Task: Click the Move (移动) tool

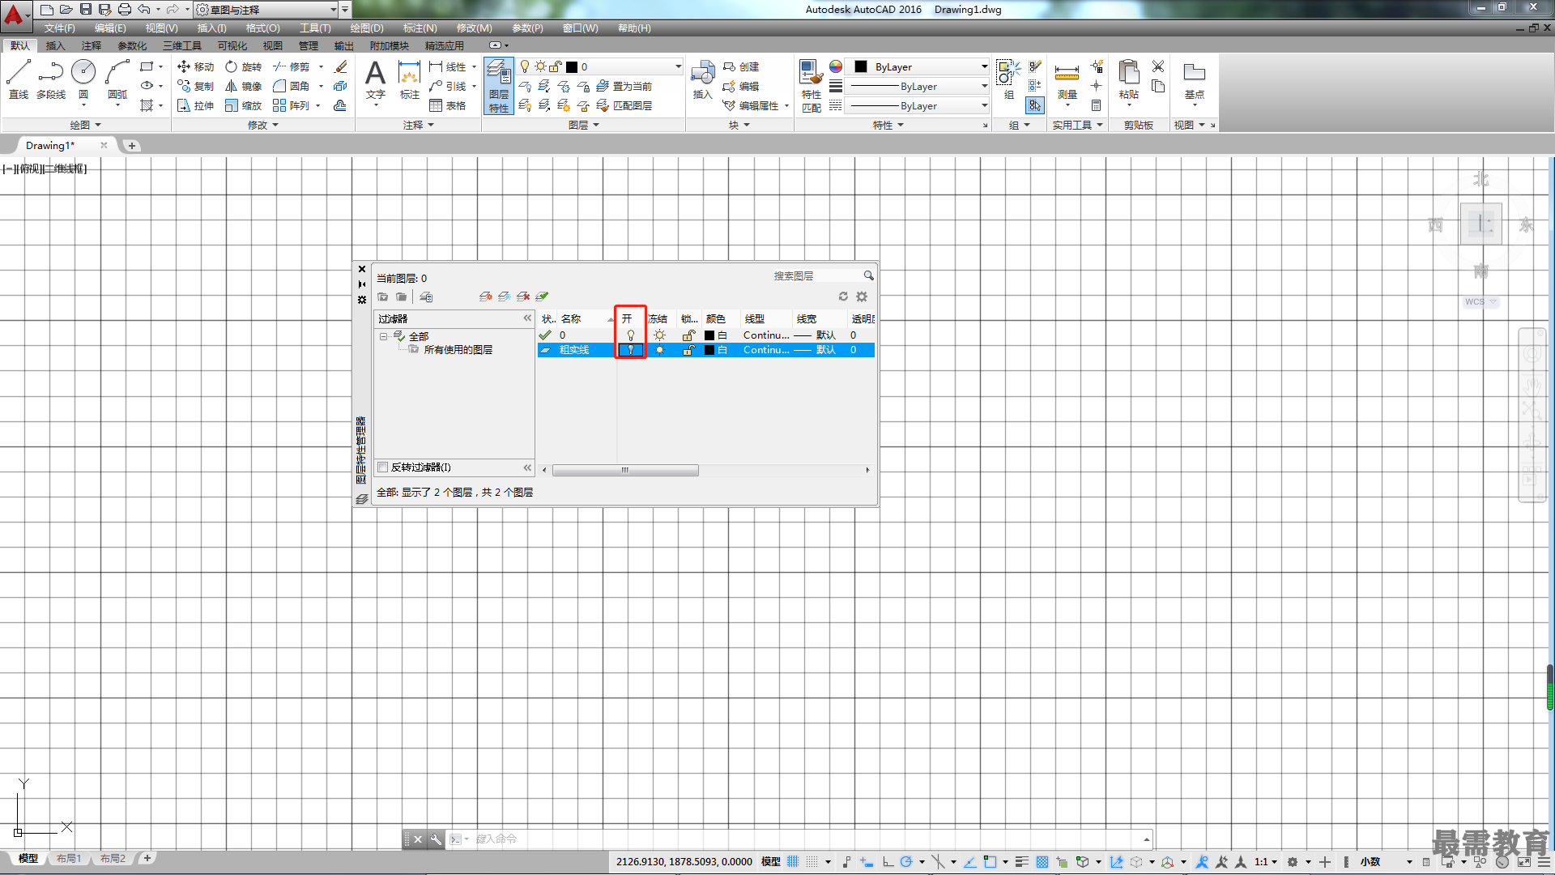Action: pos(195,66)
